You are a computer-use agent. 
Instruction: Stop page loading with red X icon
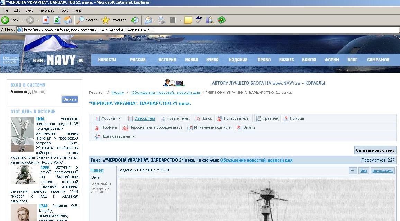pos(46,20)
